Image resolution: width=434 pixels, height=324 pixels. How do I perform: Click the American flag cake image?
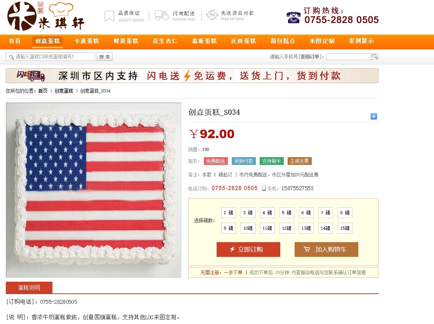coord(94,191)
